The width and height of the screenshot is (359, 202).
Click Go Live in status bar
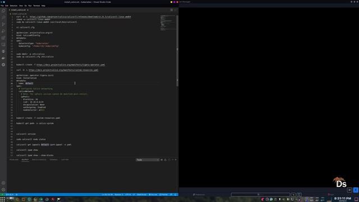click(153, 195)
